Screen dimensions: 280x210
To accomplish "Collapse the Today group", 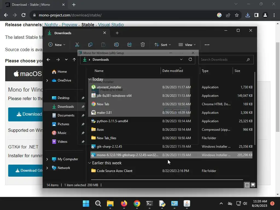I will pos(90,79).
